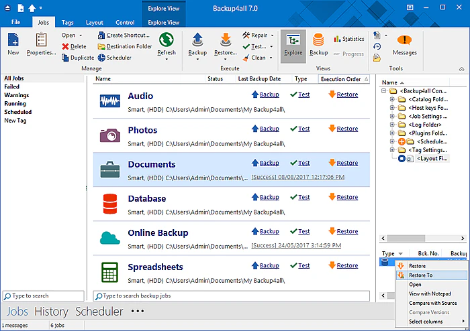This screenshot has height=331, width=470.
Task: Click Backup link for the Audio job
Action: pos(269,94)
